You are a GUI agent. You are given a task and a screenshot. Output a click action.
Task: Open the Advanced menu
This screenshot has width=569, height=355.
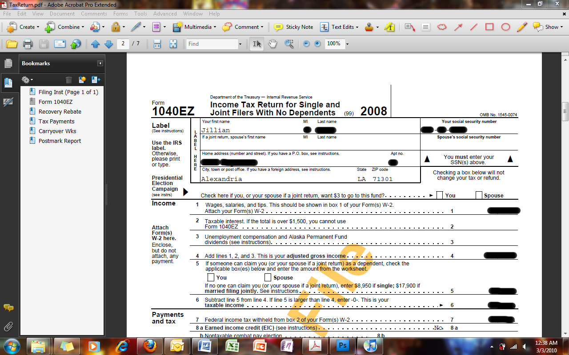[165, 14]
